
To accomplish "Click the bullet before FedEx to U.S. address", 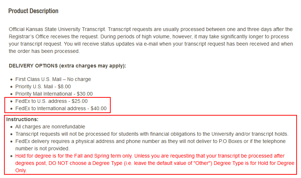I will tap(12, 101).
